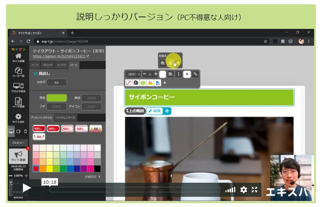Switch to smartphone preview mode
324x207 pixels.
point(25,131)
